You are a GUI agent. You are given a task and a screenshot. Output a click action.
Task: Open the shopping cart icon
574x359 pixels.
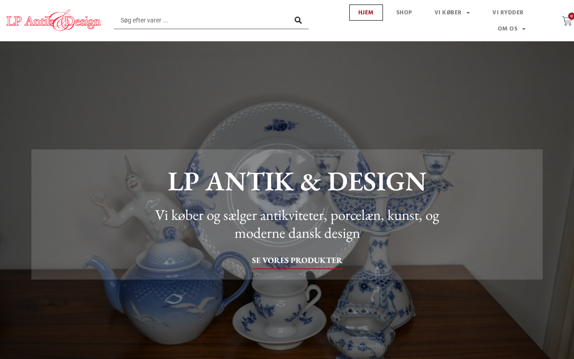tap(567, 21)
